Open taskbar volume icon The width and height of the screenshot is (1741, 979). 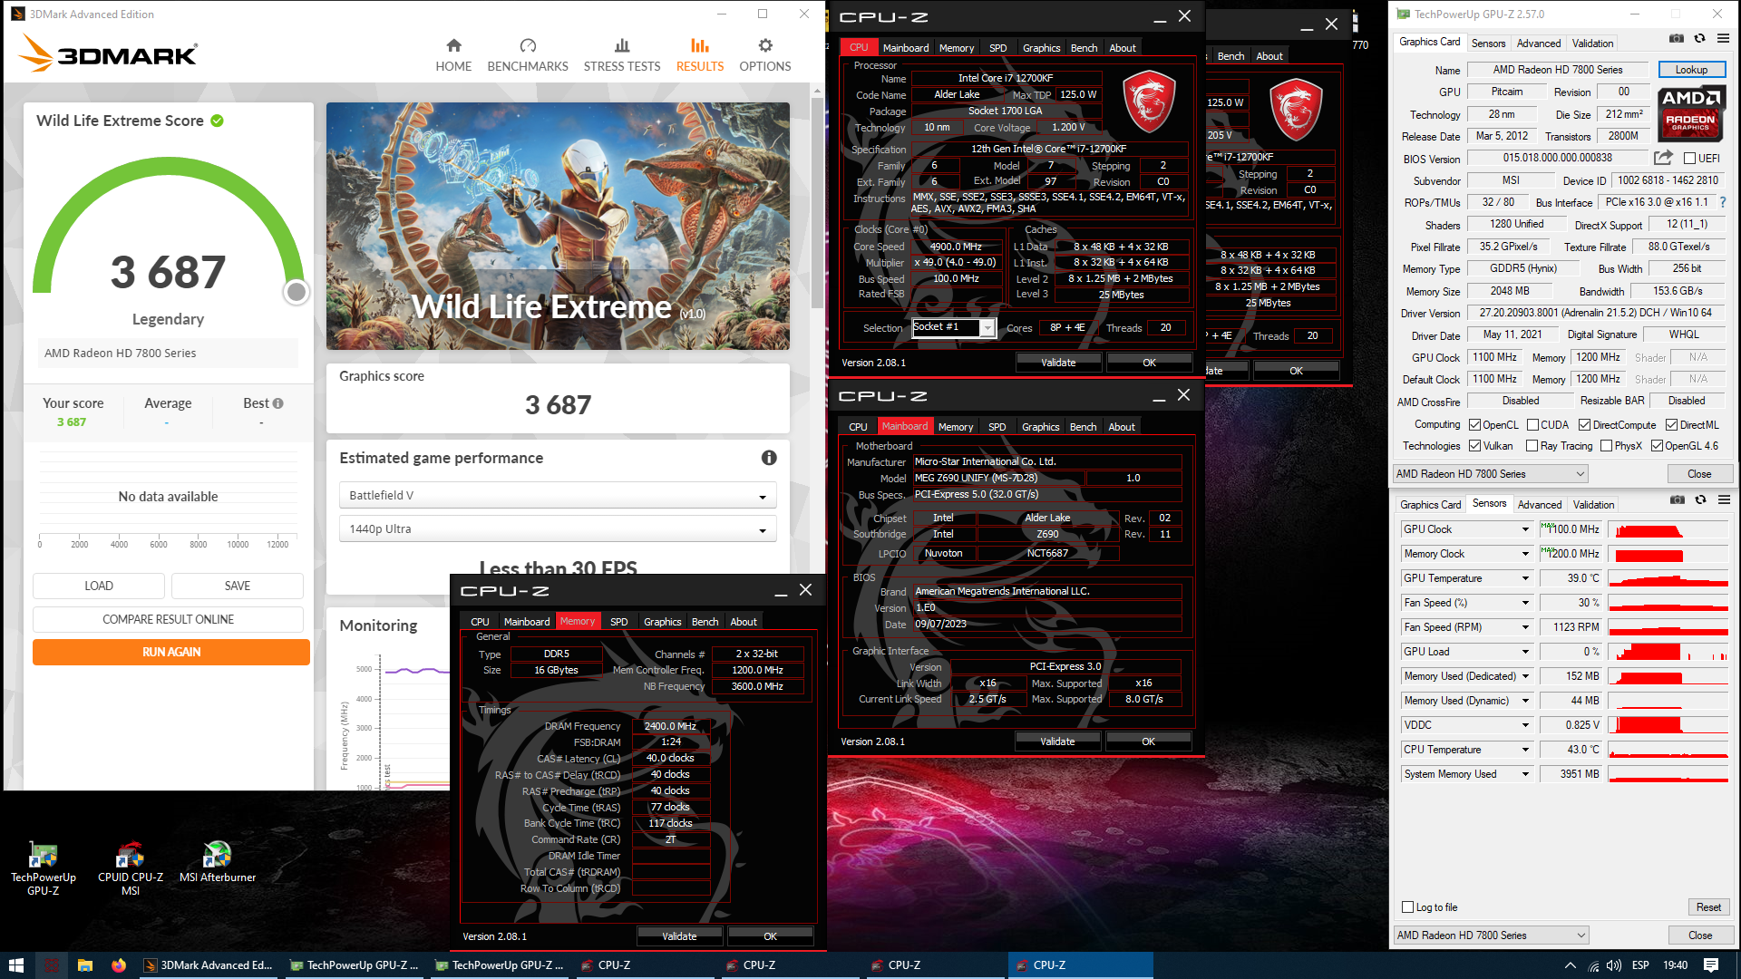coord(1614,965)
